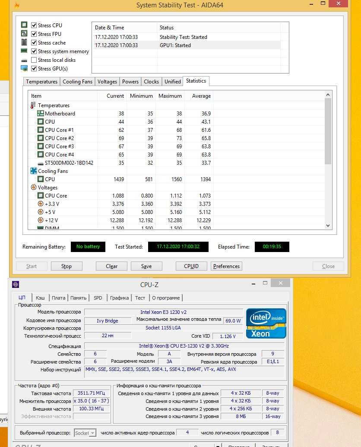Open the SPD tab in CPU-Z
361x447 pixels.
click(98, 297)
